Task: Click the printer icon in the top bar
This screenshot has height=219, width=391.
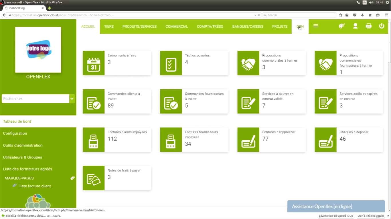Action: pos(369,26)
